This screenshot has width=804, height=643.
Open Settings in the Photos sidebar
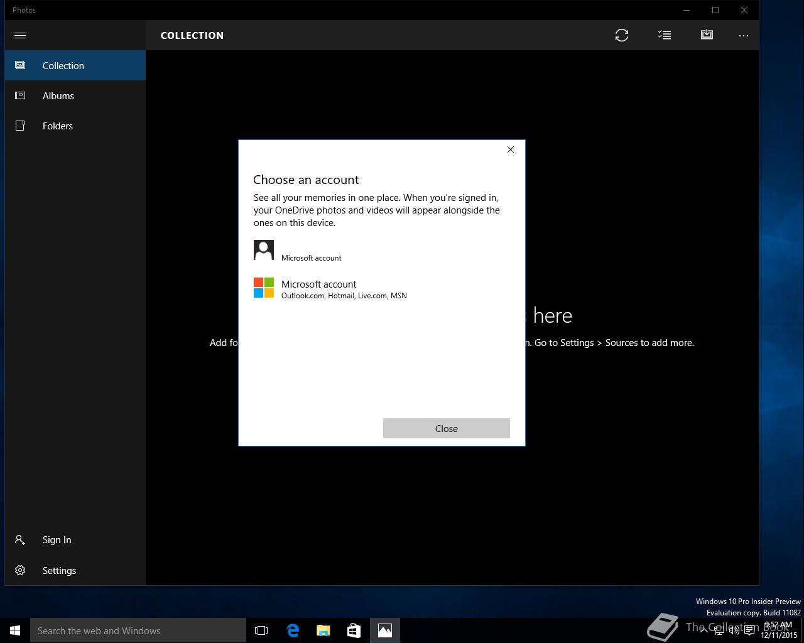(75, 570)
